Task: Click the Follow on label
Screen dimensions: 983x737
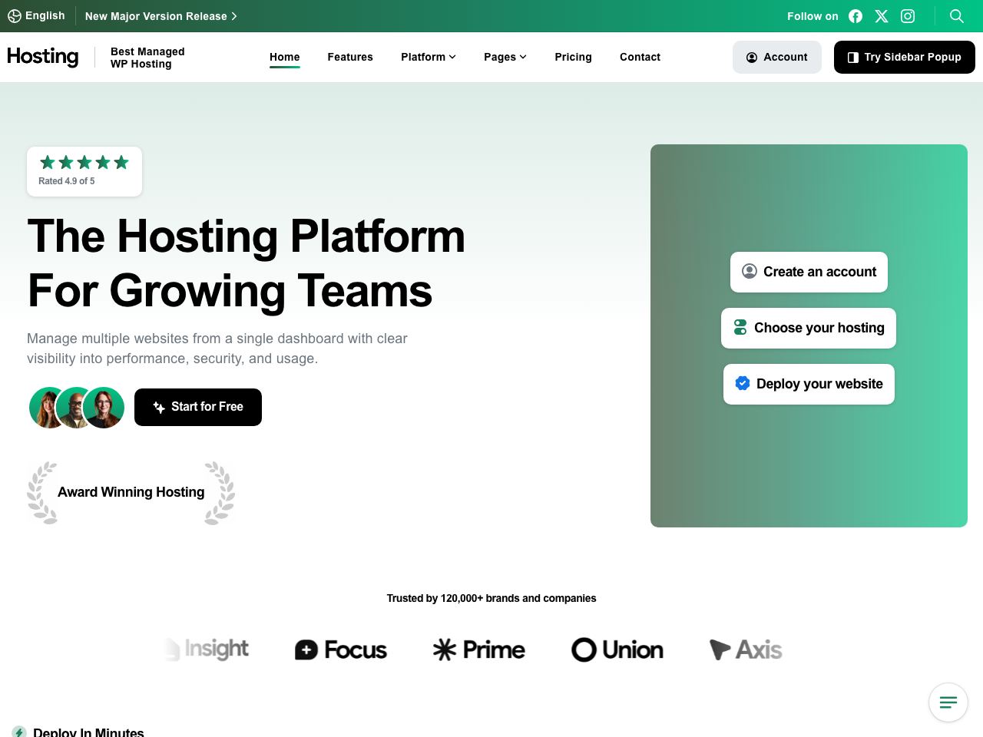Action: (x=813, y=16)
